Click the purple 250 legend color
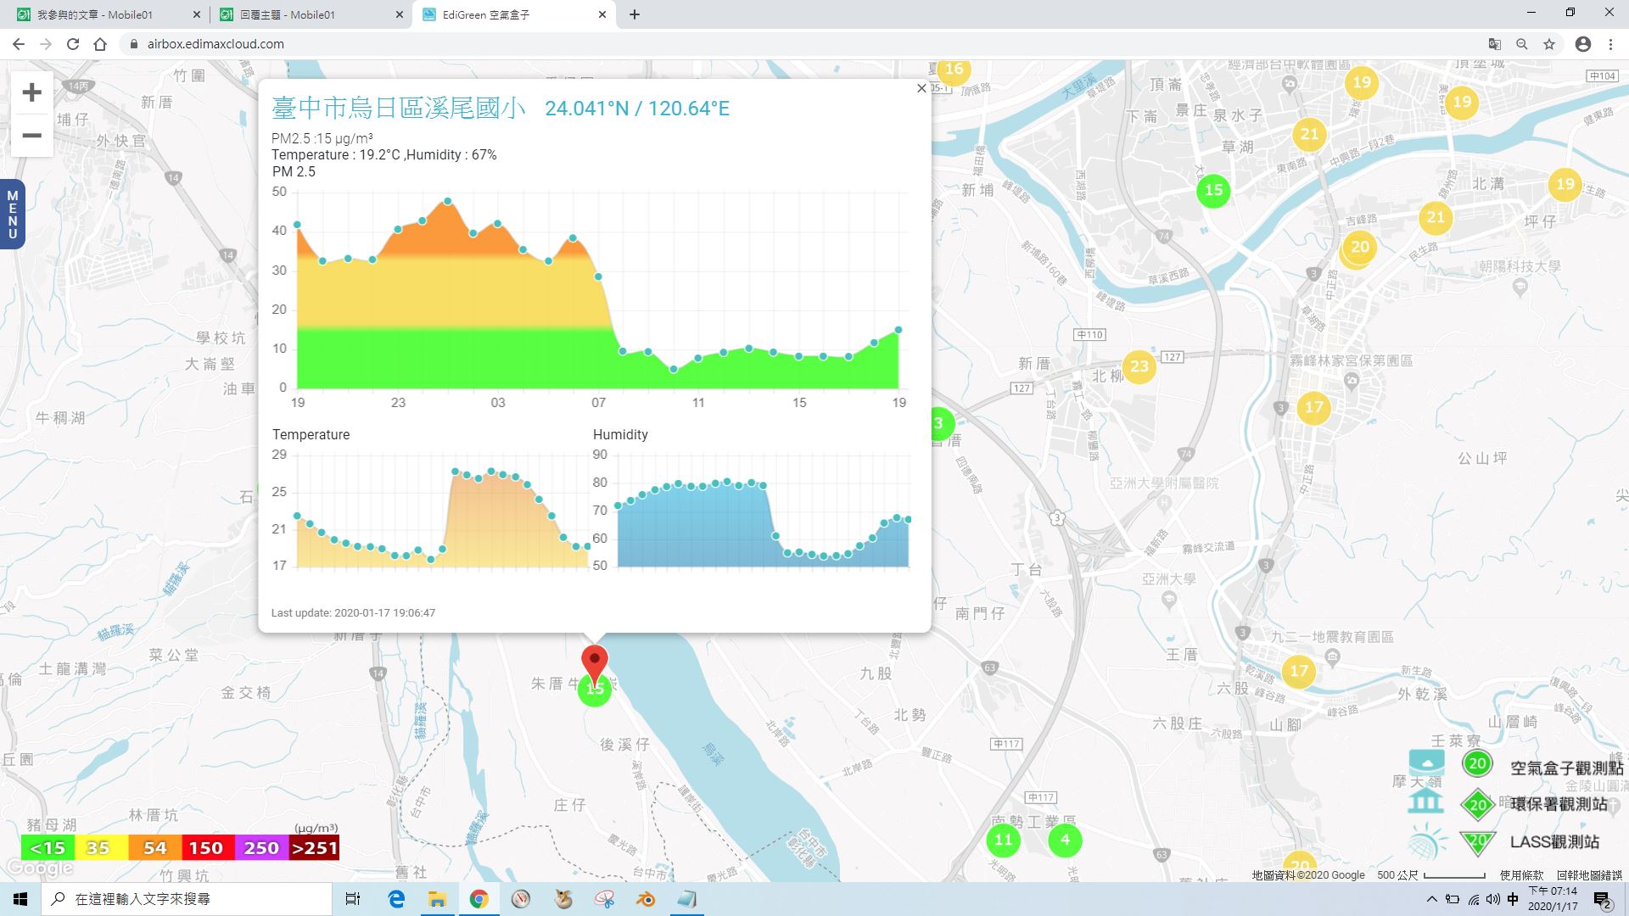Viewport: 1629px width, 916px height. pyautogui.click(x=260, y=847)
